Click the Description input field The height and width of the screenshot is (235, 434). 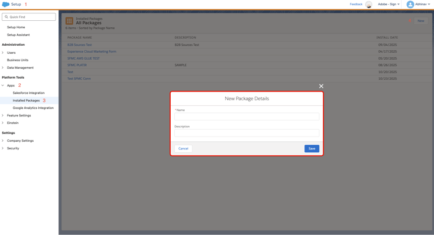tap(247, 133)
